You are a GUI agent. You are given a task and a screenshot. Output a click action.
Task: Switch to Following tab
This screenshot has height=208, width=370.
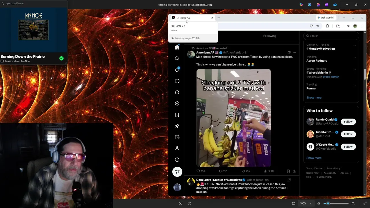pos(270,36)
